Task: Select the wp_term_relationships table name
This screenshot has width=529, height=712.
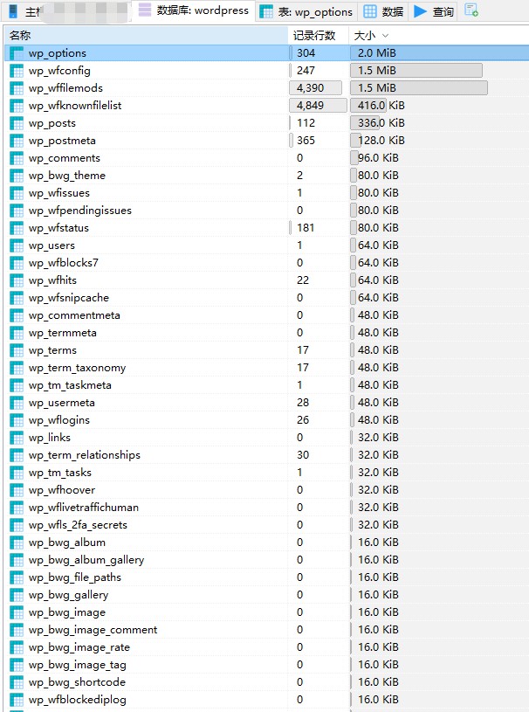Action: [x=84, y=455]
